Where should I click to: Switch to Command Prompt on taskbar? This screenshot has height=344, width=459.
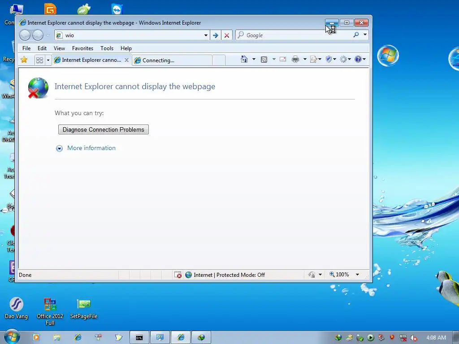[x=139, y=338]
